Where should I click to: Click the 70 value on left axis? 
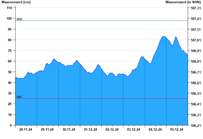pos(10,51)
